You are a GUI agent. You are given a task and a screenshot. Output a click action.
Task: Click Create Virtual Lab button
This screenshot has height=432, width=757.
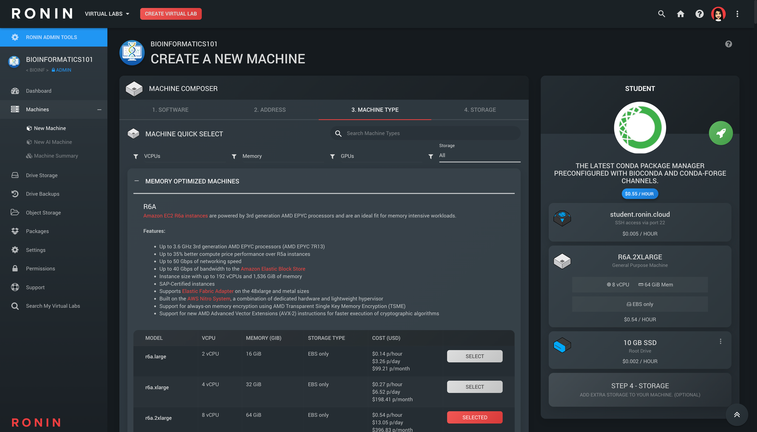(171, 14)
